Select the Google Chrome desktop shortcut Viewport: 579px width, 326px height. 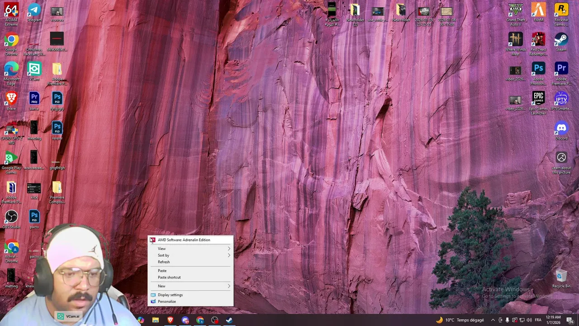tap(11, 44)
